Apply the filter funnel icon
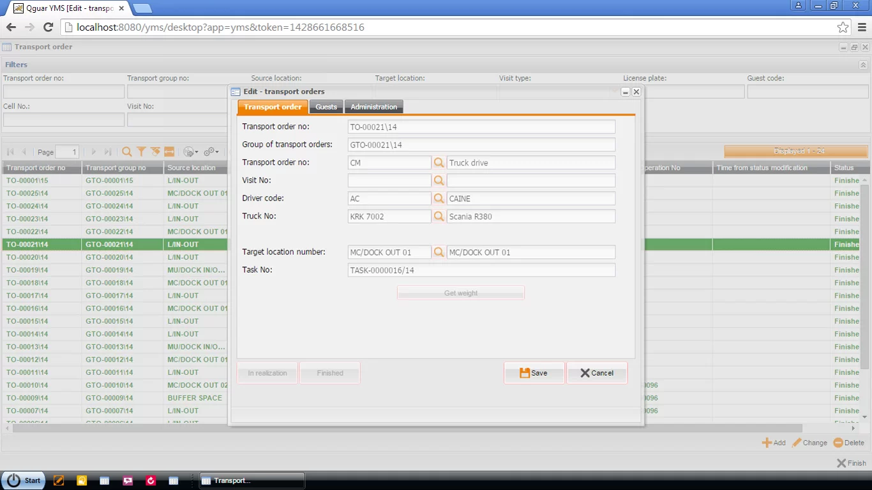The height and width of the screenshot is (490, 872). [x=141, y=151]
